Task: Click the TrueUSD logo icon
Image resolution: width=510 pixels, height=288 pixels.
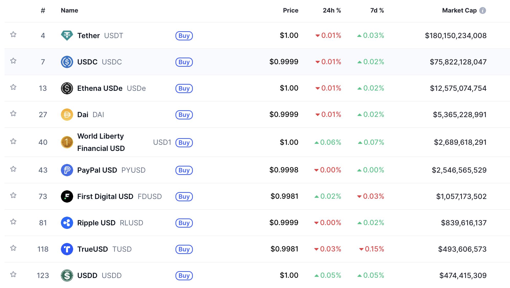Action: coord(67,249)
